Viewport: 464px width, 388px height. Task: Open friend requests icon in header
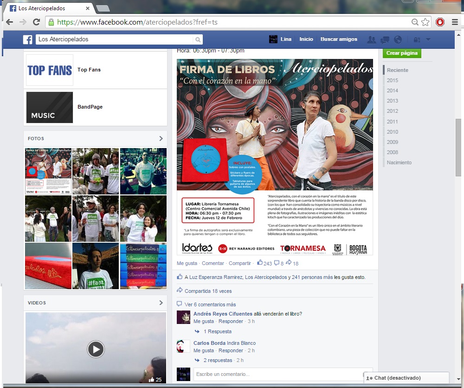click(x=371, y=39)
